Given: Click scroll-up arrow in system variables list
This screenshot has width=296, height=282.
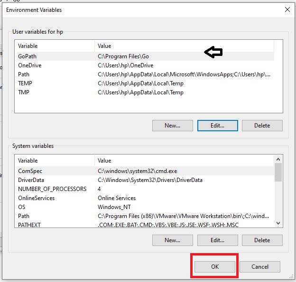Looking at the screenshot, I should pos(278,159).
